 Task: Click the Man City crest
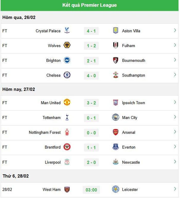[x=115, y=117]
